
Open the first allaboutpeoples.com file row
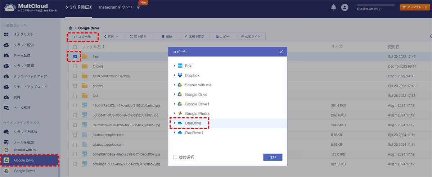pos(250,135)
